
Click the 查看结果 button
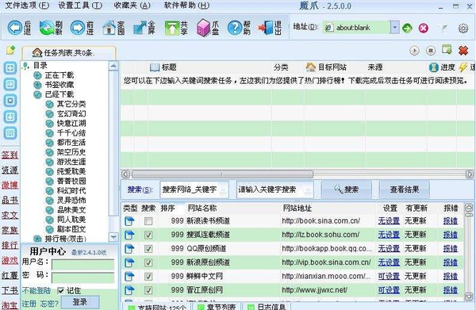tap(405, 189)
